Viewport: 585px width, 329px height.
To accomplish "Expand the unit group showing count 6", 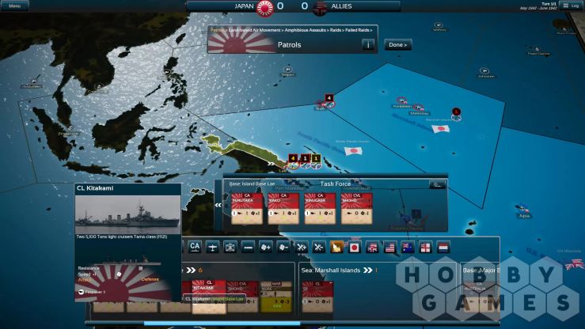I will [x=191, y=270].
